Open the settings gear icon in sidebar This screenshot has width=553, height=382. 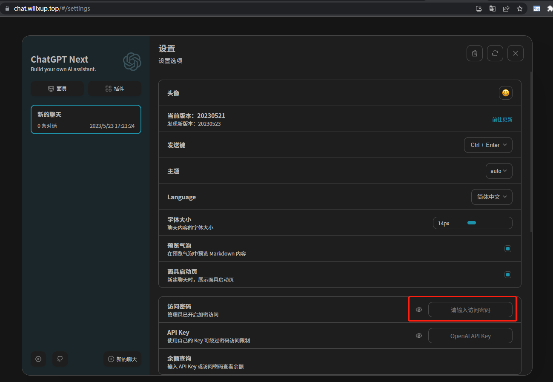coord(38,359)
